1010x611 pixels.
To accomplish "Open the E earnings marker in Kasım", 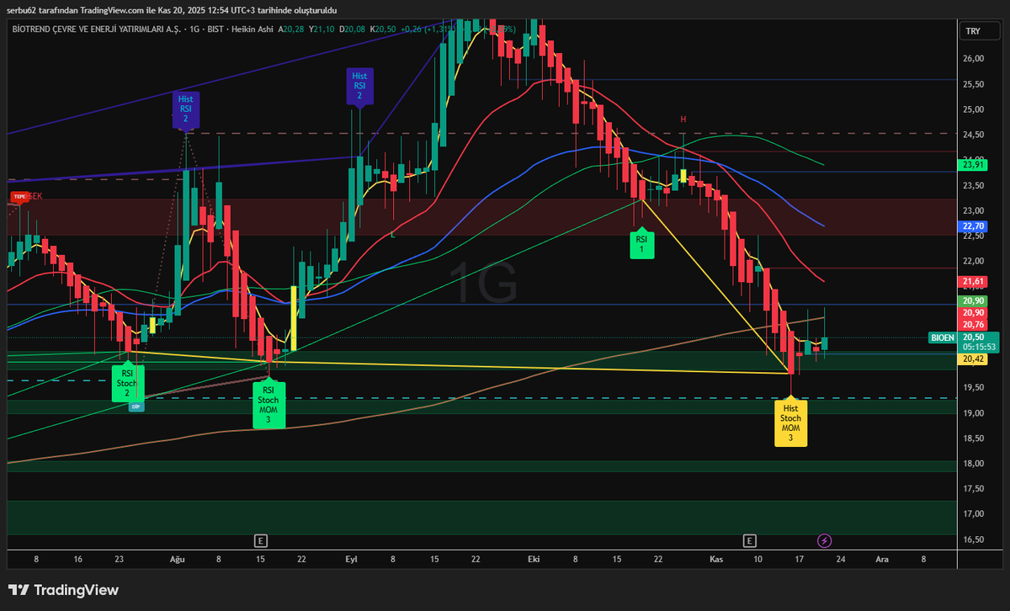I will click(x=749, y=540).
